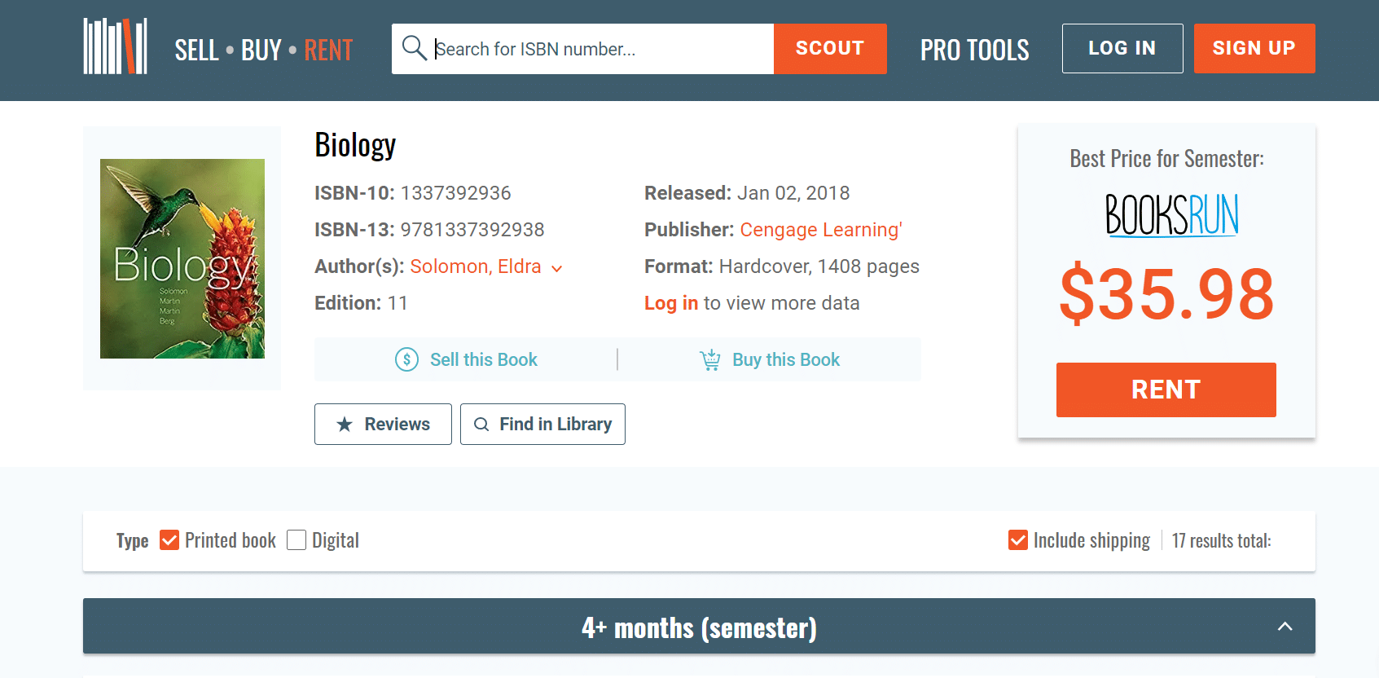The height and width of the screenshot is (678, 1379).
Task: Click the BooksRun bookshelf logo
Action: (115, 46)
